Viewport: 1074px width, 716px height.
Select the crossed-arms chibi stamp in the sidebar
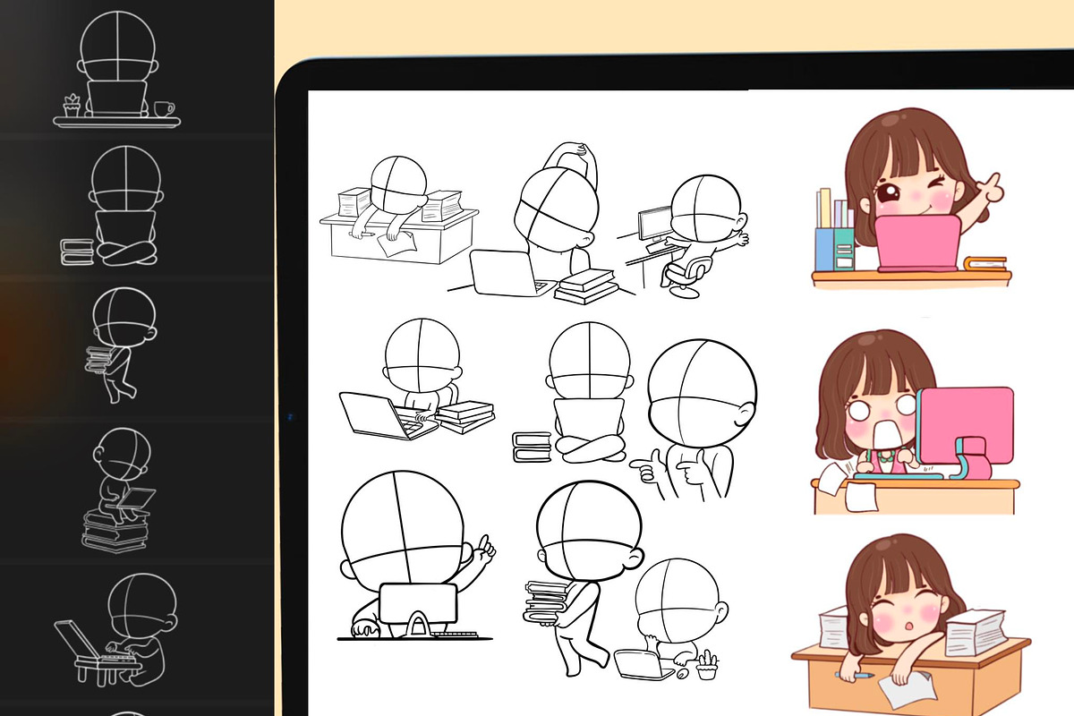pyautogui.click(x=125, y=208)
